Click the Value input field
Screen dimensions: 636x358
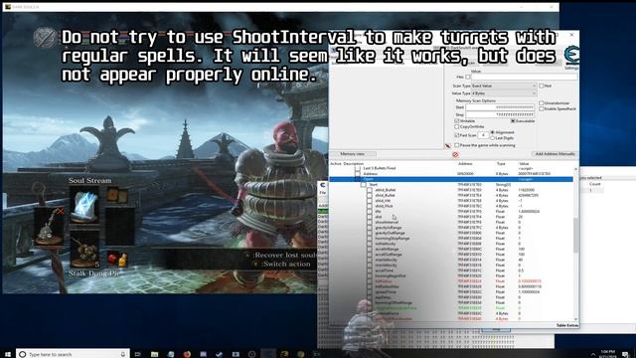(x=524, y=78)
